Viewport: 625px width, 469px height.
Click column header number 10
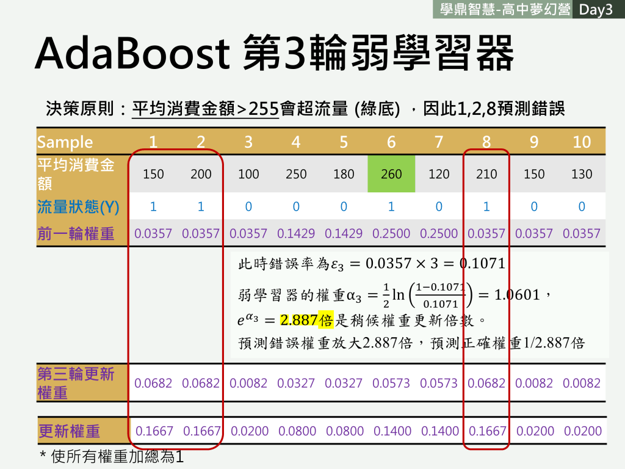tap(582, 142)
